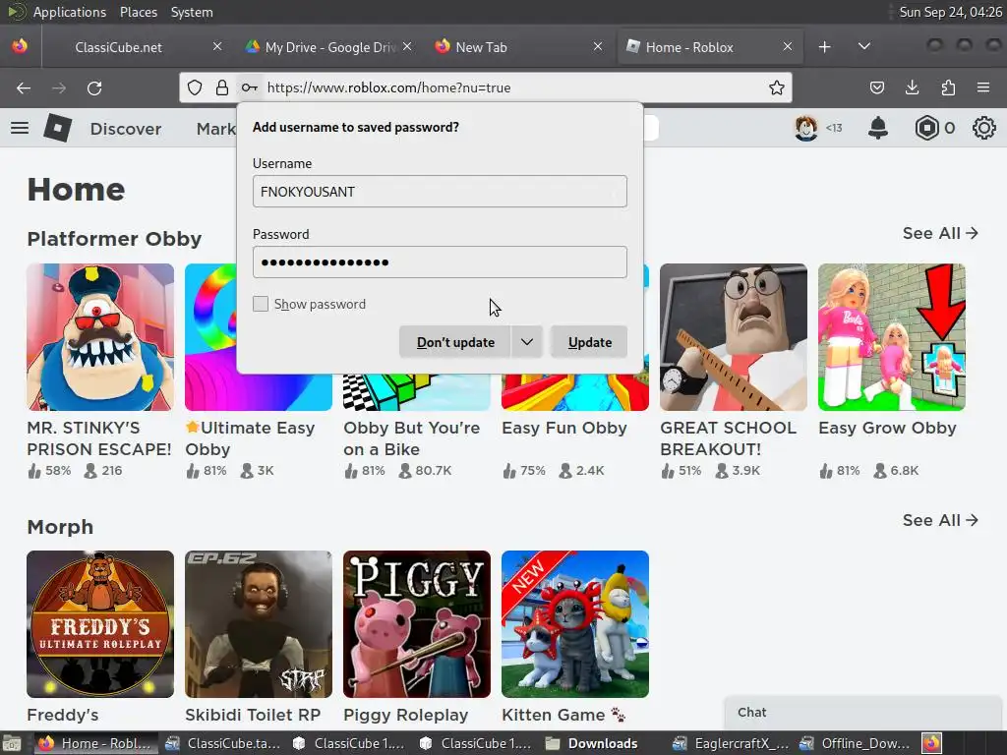1007x755 pixels.
Task: Click the Don't update button
Action: pyautogui.click(x=455, y=342)
